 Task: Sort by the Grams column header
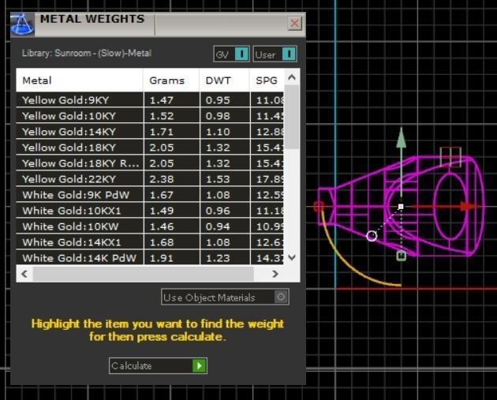click(171, 80)
